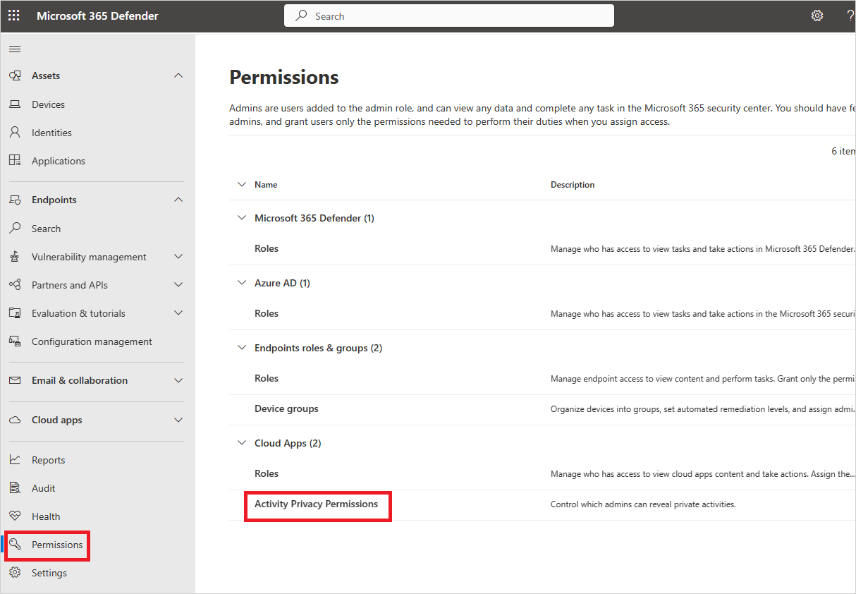The width and height of the screenshot is (856, 594).
Task: Collapse the Azure AD (1) group
Action: pyautogui.click(x=242, y=283)
